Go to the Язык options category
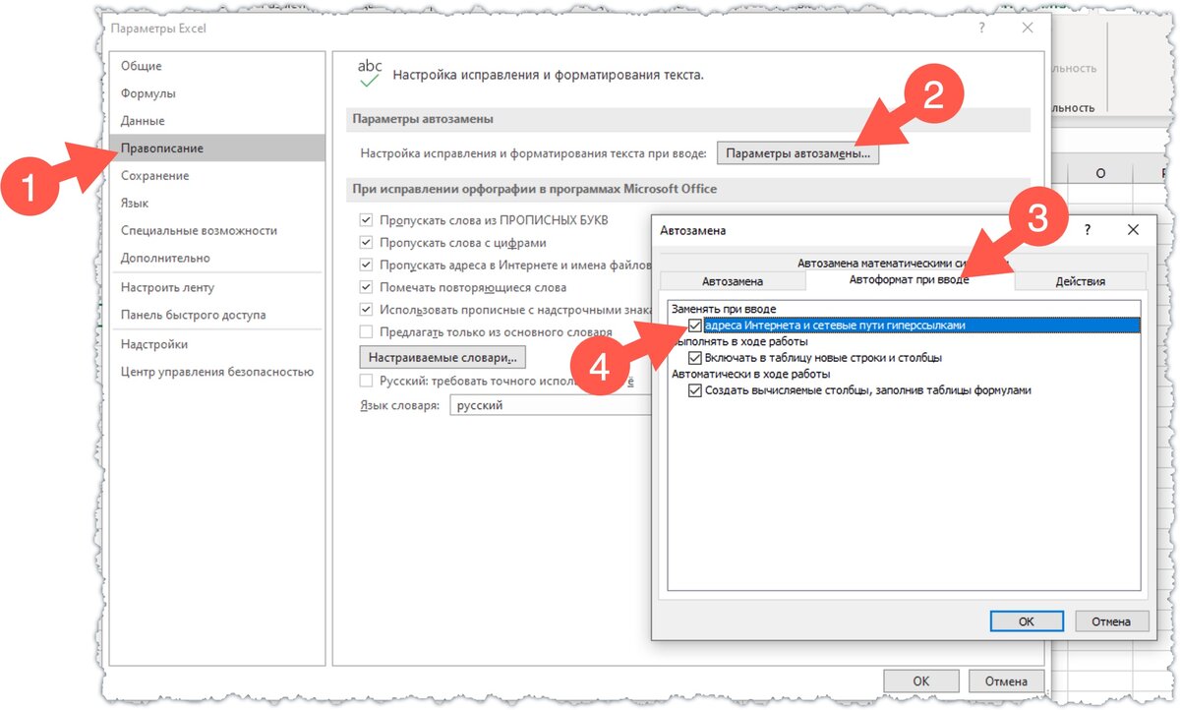Image resolution: width=1180 pixels, height=710 pixels. click(x=135, y=204)
